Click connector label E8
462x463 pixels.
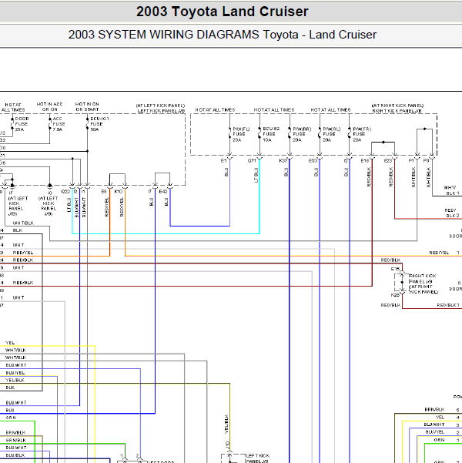click(104, 192)
